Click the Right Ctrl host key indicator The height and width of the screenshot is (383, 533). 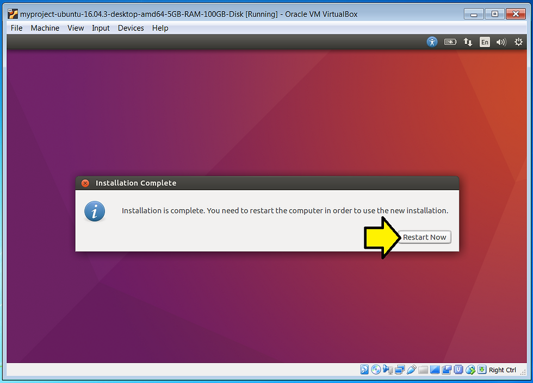tap(503, 370)
